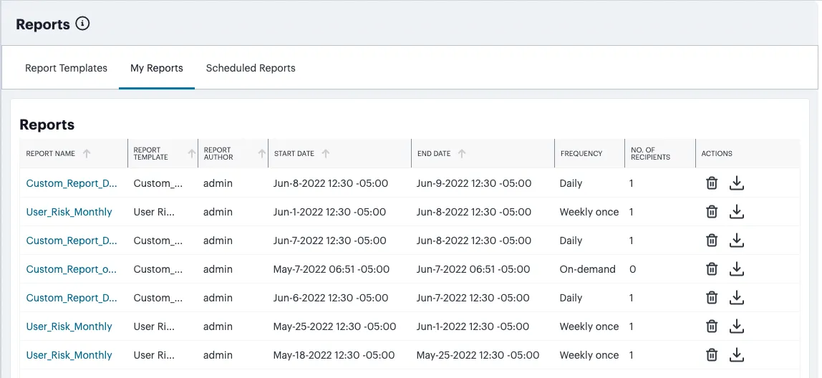Select Weekly once in May-18-2022 start row
The height and width of the screenshot is (378, 822).
pos(589,355)
